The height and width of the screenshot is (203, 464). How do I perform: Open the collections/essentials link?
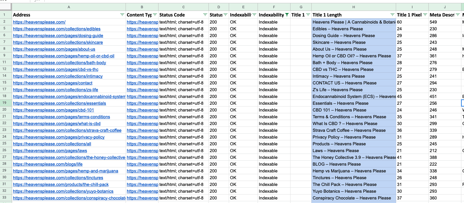pyautogui.click(x=59, y=103)
